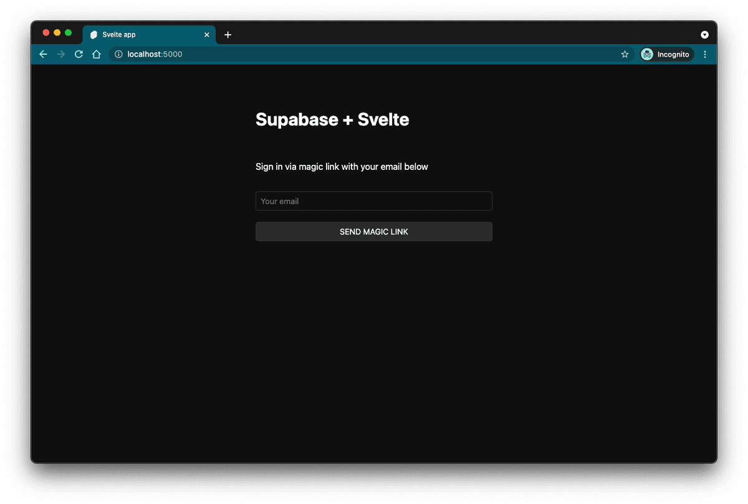Switch to the Svelte app tab

143,35
